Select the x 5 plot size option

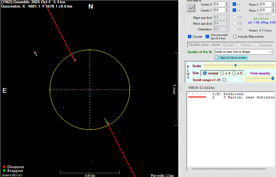click(x=234, y=73)
